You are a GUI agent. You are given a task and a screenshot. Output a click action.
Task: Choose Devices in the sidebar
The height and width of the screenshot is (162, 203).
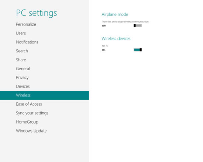point(23,86)
